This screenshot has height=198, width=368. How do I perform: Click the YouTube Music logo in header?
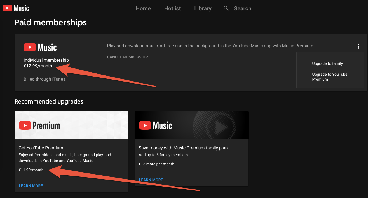point(16,8)
